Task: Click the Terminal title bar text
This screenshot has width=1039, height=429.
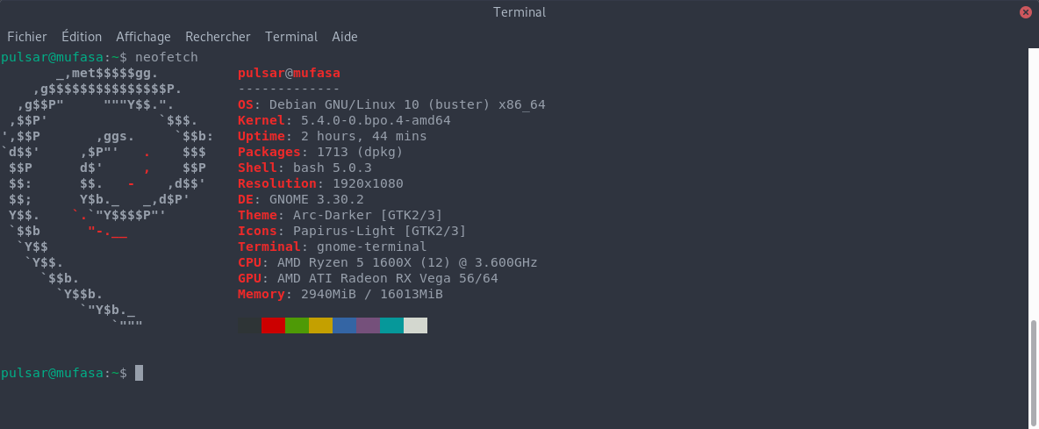Action: click(519, 12)
